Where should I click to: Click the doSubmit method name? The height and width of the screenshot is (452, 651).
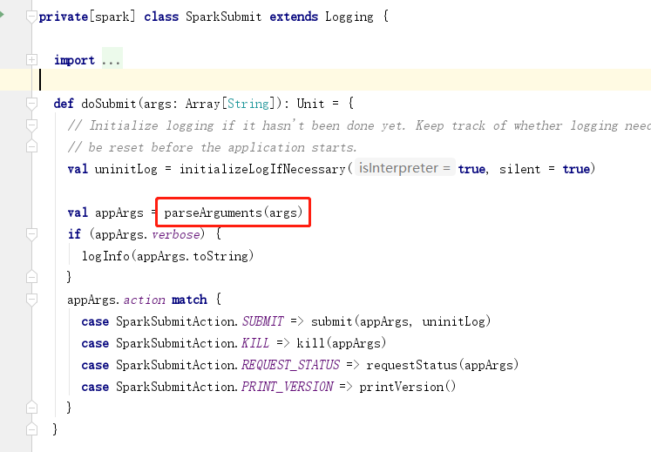coord(109,104)
